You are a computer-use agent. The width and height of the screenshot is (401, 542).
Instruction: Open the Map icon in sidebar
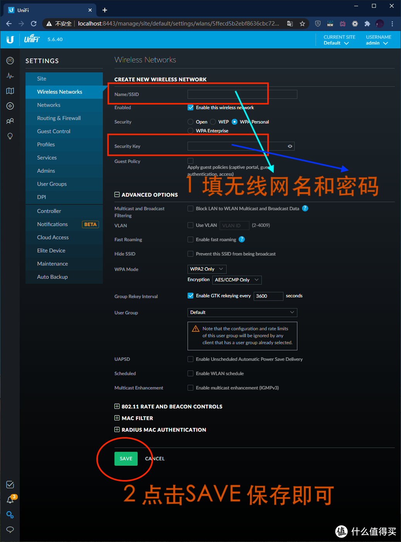(x=10, y=91)
